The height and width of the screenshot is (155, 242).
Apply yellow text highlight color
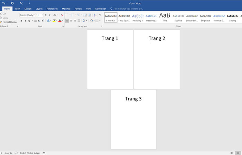pos(54,21)
